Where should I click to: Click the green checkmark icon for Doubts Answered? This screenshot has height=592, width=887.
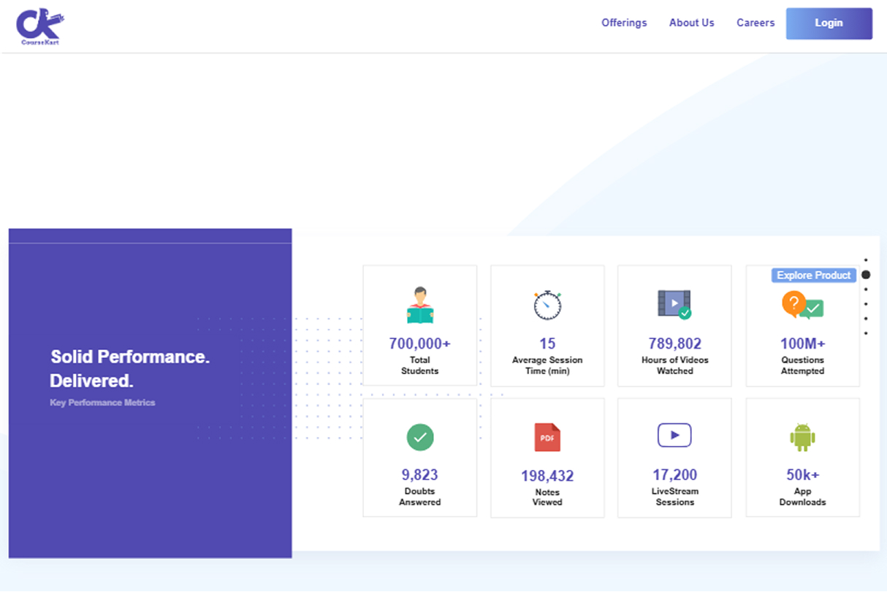(420, 437)
